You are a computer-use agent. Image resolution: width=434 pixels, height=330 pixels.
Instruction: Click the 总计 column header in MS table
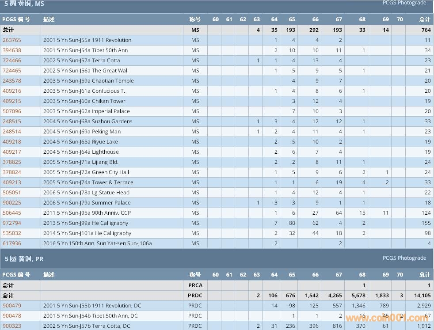click(x=424, y=19)
